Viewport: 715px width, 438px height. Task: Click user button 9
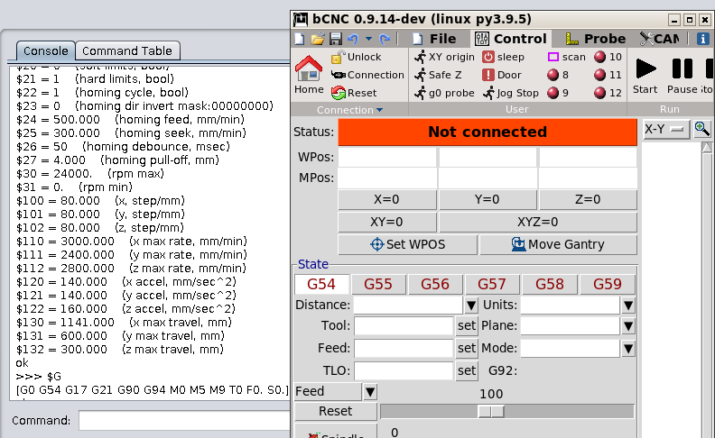pyautogui.click(x=558, y=93)
